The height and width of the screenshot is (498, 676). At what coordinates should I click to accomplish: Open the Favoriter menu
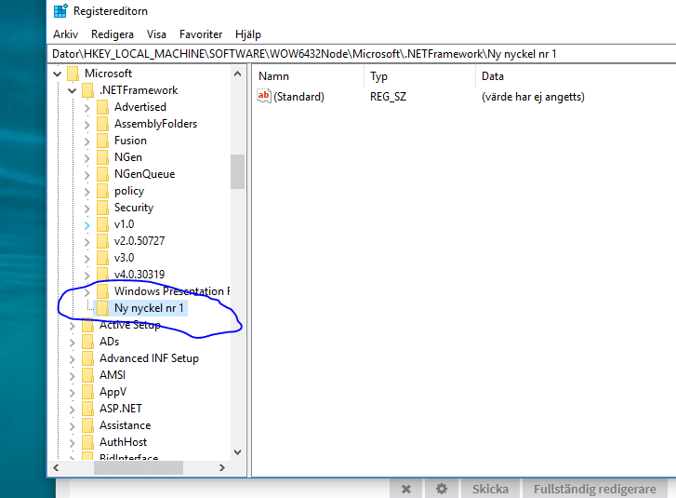[201, 34]
